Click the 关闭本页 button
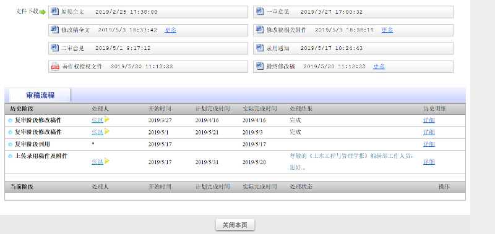The width and height of the screenshot is (495, 234). click(x=235, y=225)
